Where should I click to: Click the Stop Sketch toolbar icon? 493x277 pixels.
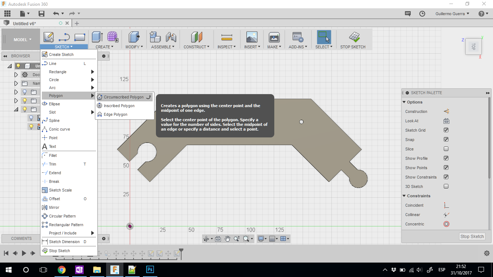pos(354,37)
